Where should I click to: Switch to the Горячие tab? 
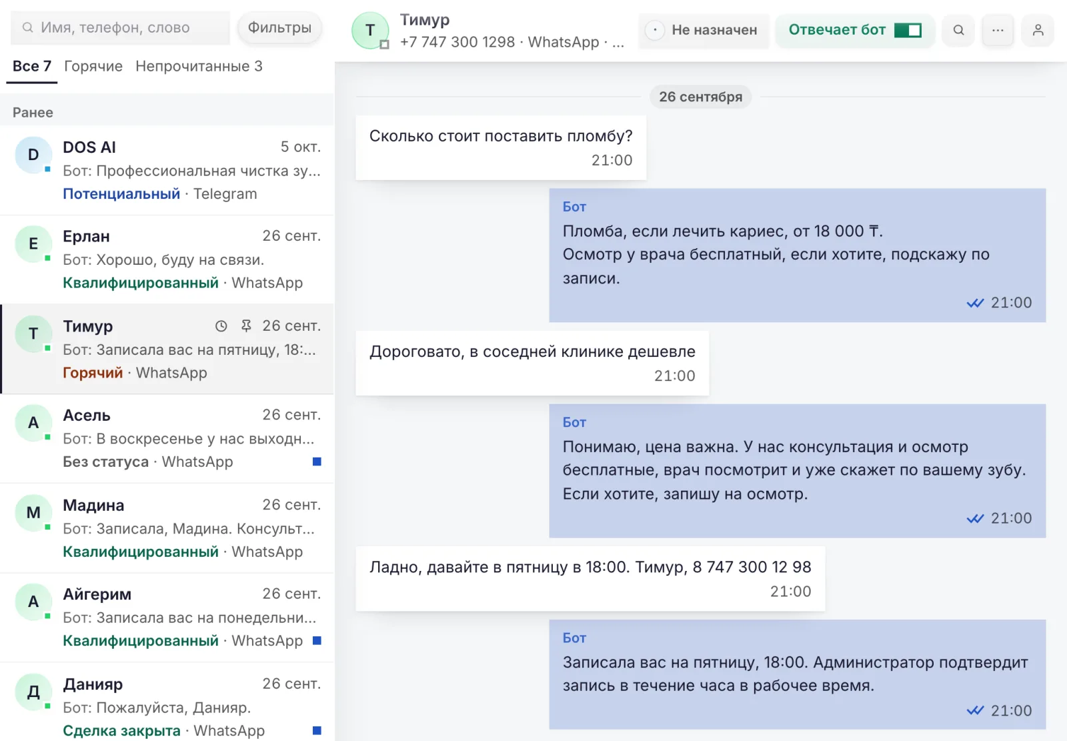93,66
